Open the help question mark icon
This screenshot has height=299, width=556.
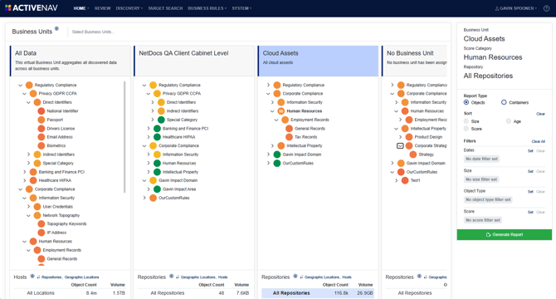tap(546, 8)
